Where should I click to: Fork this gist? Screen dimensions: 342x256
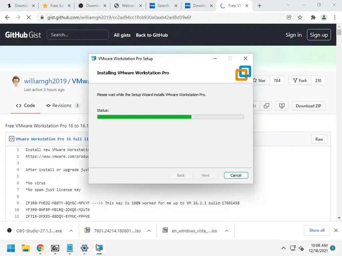click(x=300, y=81)
